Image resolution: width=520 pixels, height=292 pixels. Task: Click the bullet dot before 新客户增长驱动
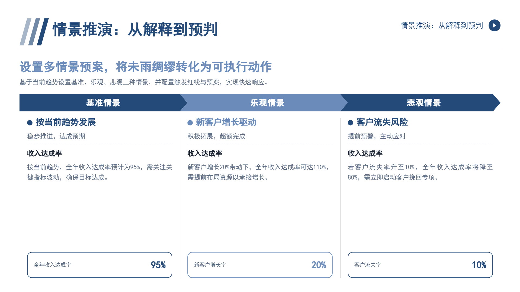pos(190,123)
